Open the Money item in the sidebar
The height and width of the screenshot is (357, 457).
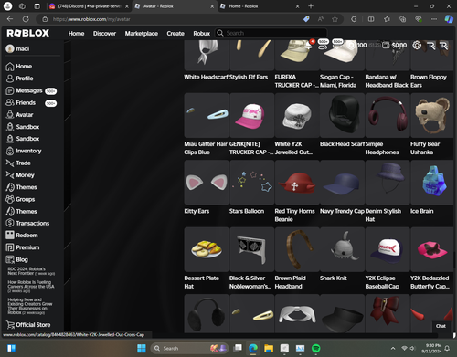click(x=20, y=175)
